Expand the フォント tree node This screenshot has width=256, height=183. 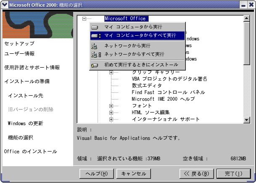[x=111, y=106]
